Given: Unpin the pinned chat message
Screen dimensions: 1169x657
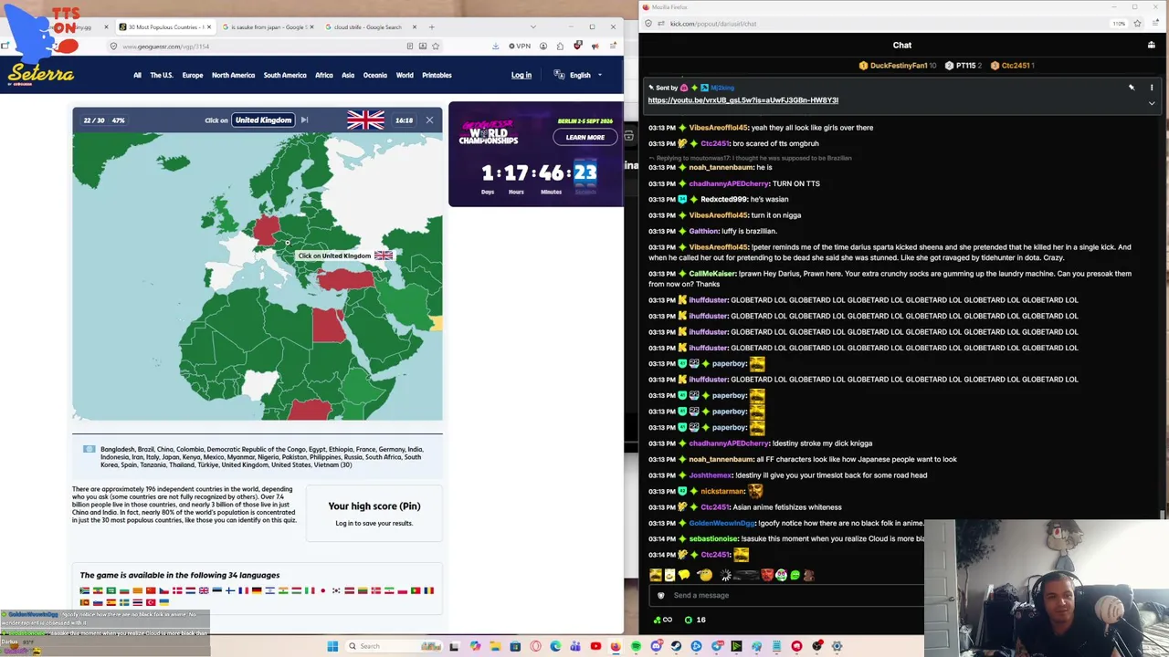Looking at the screenshot, I should point(1132,88).
